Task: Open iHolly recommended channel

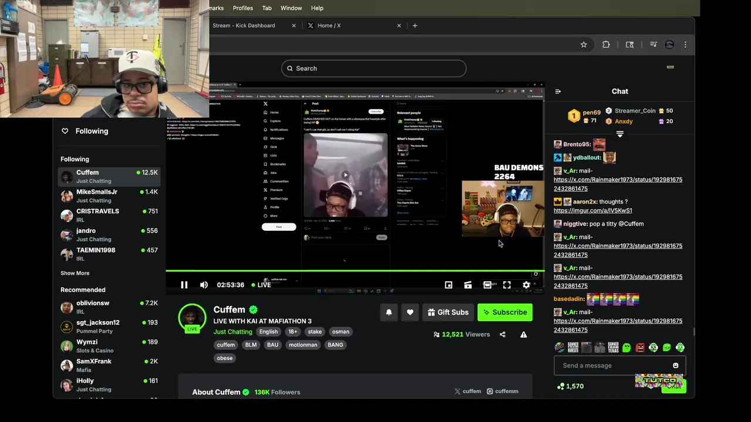Action: (x=109, y=384)
